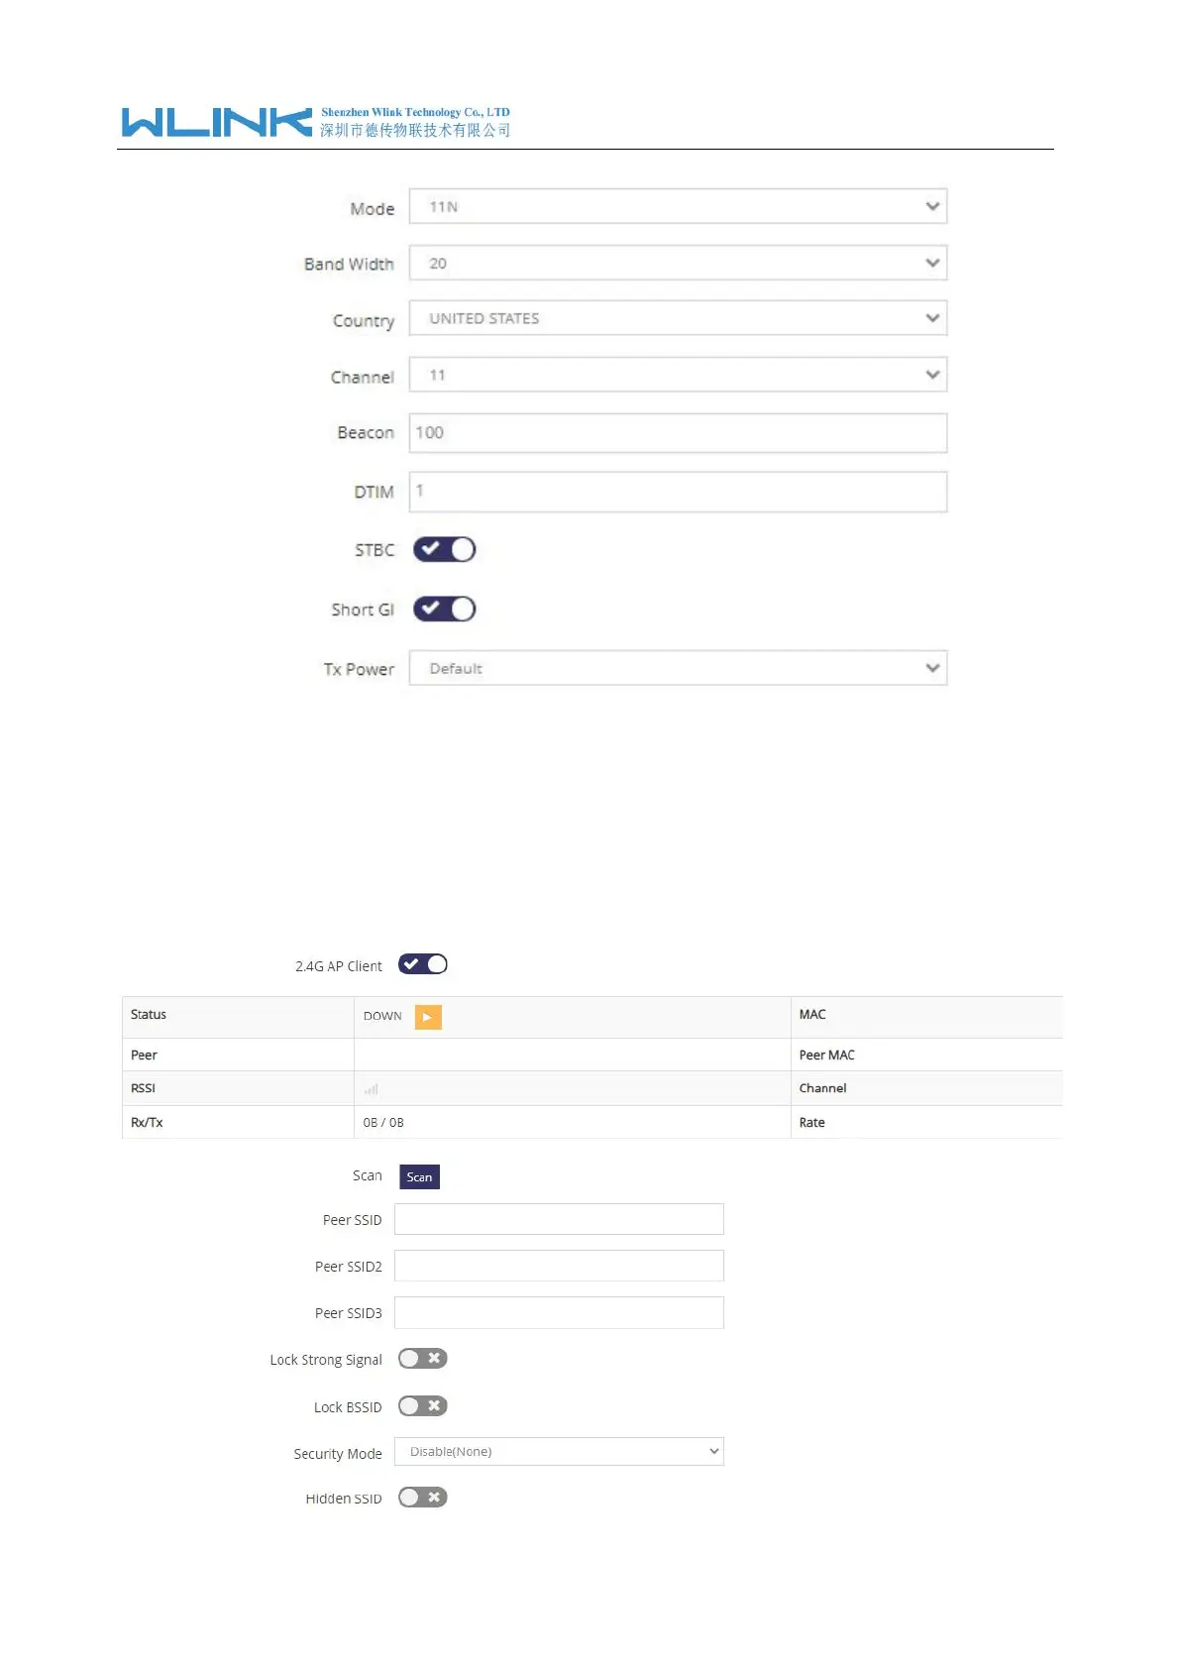The width and height of the screenshot is (1180, 1669).
Task: Click the Peer SSID3 text field
Action: pos(560,1312)
